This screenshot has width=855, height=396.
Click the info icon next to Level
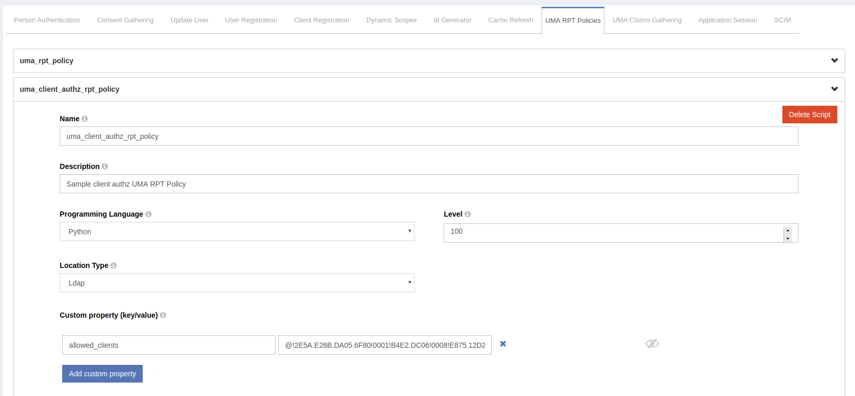(x=467, y=214)
